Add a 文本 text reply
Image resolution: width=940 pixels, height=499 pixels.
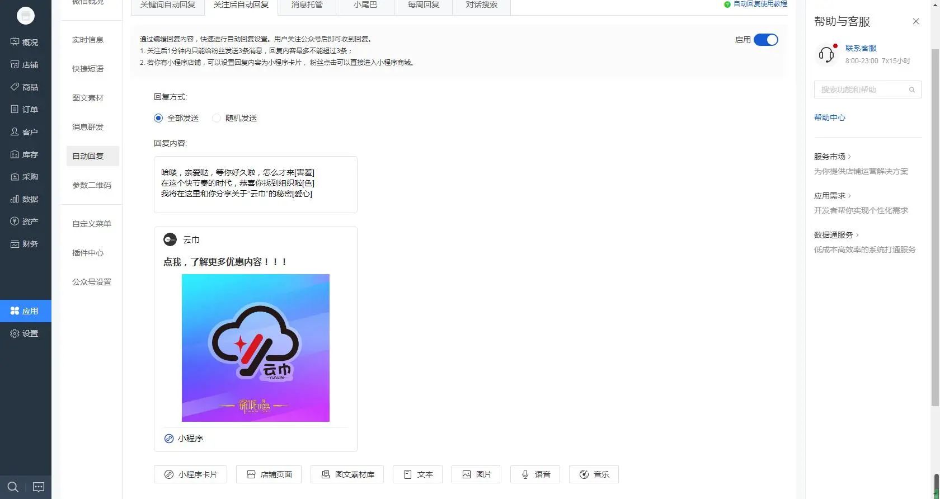coord(417,474)
